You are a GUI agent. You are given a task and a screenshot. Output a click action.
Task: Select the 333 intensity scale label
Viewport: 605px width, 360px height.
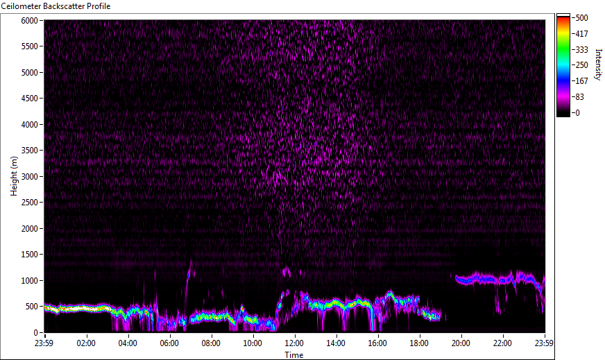pyautogui.click(x=581, y=50)
